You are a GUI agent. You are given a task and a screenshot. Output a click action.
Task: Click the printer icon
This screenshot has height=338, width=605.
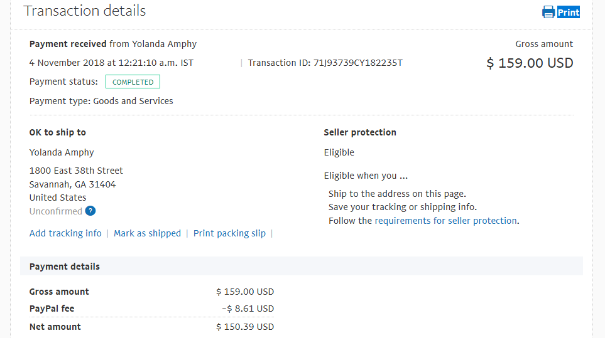click(548, 12)
